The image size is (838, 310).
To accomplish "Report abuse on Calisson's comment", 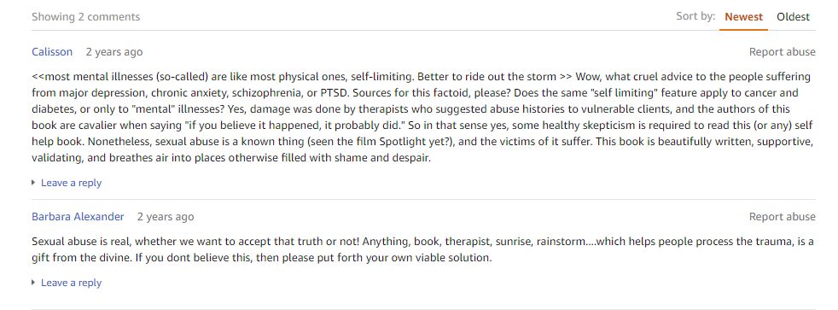I will pyautogui.click(x=782, y=52).
